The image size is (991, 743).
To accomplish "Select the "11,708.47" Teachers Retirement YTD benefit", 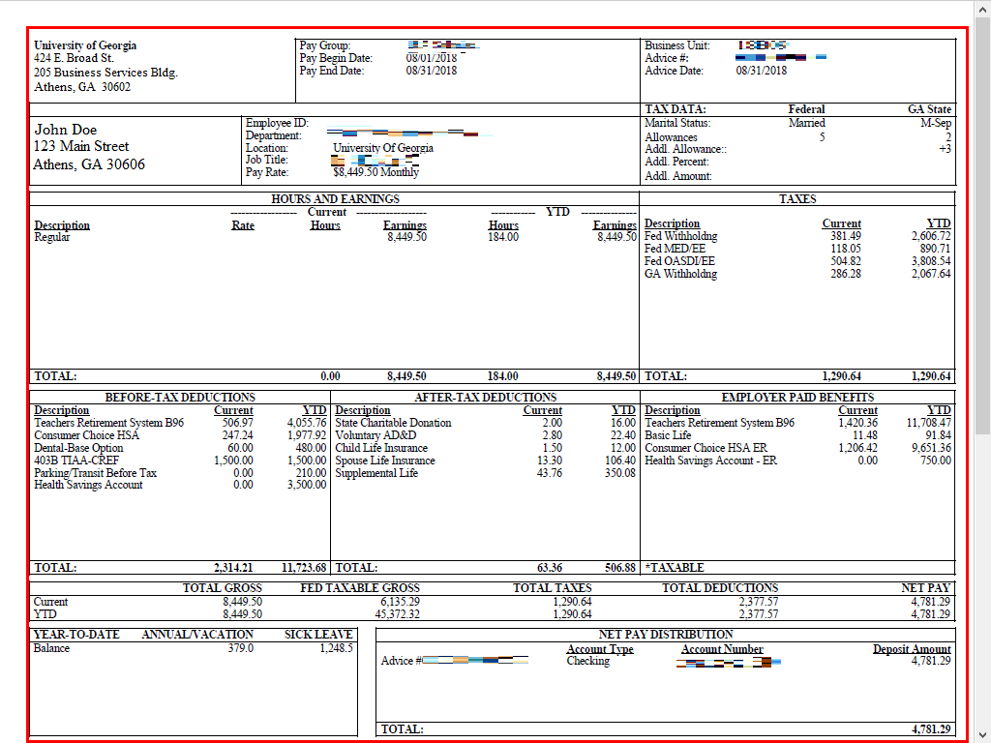I will click(x=928, y=423).
